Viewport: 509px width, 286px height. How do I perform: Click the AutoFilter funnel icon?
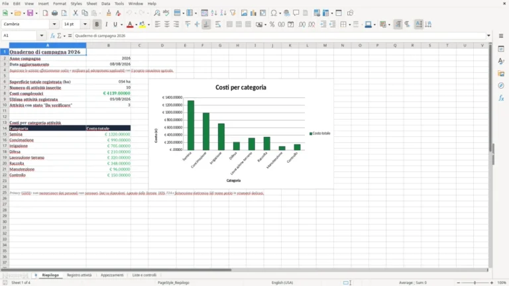tap(233, 13)
